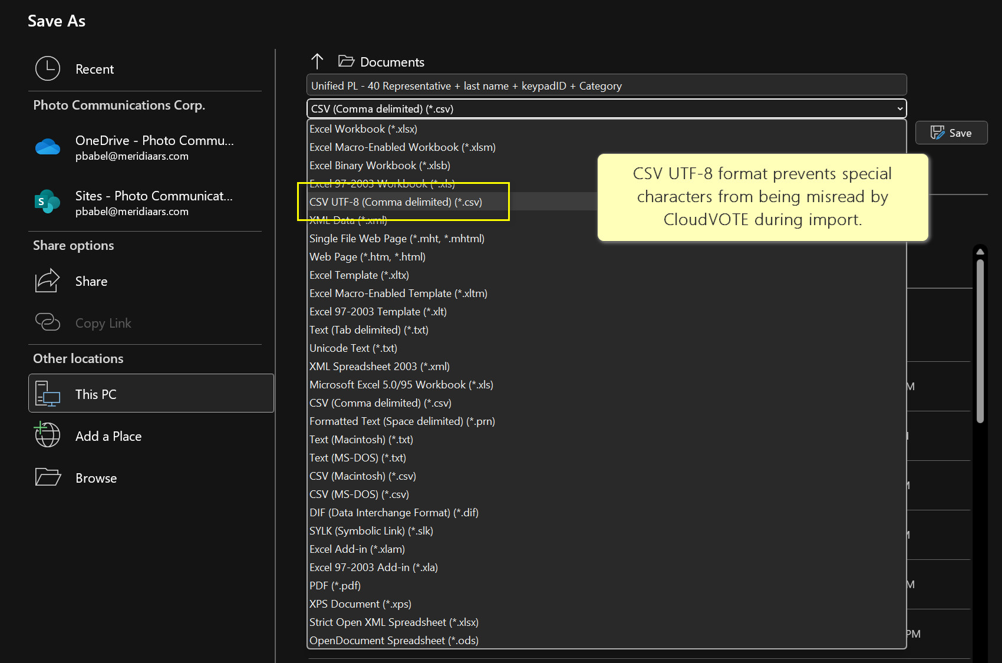The width and height of the screenshot is (1002, 663).
Task: Click the scrollbar up arrow
Action: point(980,252)
